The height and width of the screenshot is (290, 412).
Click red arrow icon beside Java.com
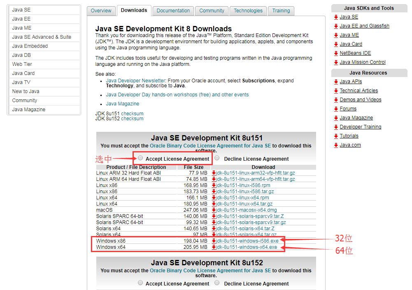click(336, 145)
